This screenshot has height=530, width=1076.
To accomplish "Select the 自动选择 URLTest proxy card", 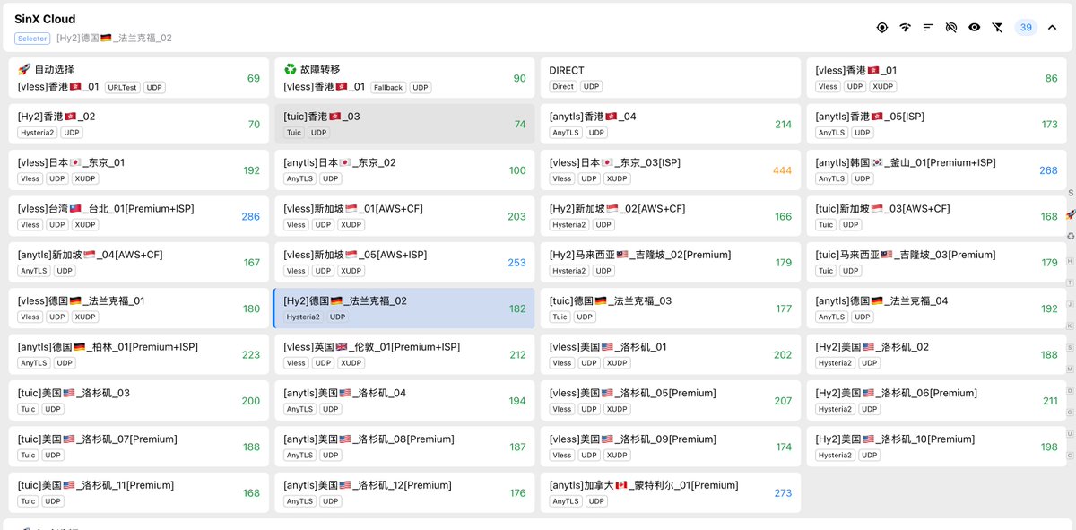I will (x=139, y=78).
